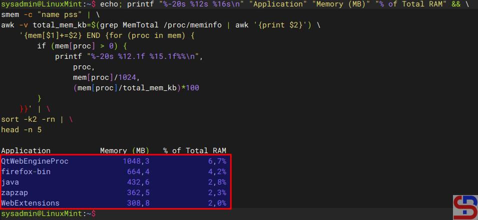Click the firefox-bin entry in results
The image size is (478, 220).
(x=26, y=172)
